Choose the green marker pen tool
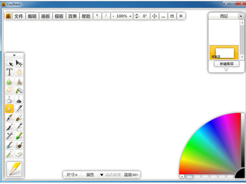The width and height of the screenshot is (246, 184). tap(19, 136)
